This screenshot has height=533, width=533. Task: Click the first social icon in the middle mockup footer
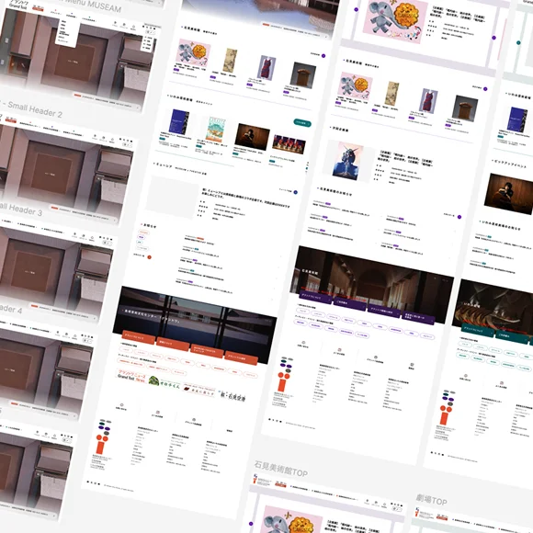(88, 482)
